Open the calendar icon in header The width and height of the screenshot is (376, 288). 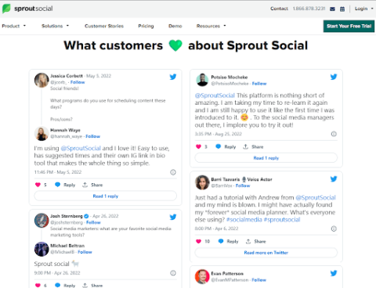[342, 9]
